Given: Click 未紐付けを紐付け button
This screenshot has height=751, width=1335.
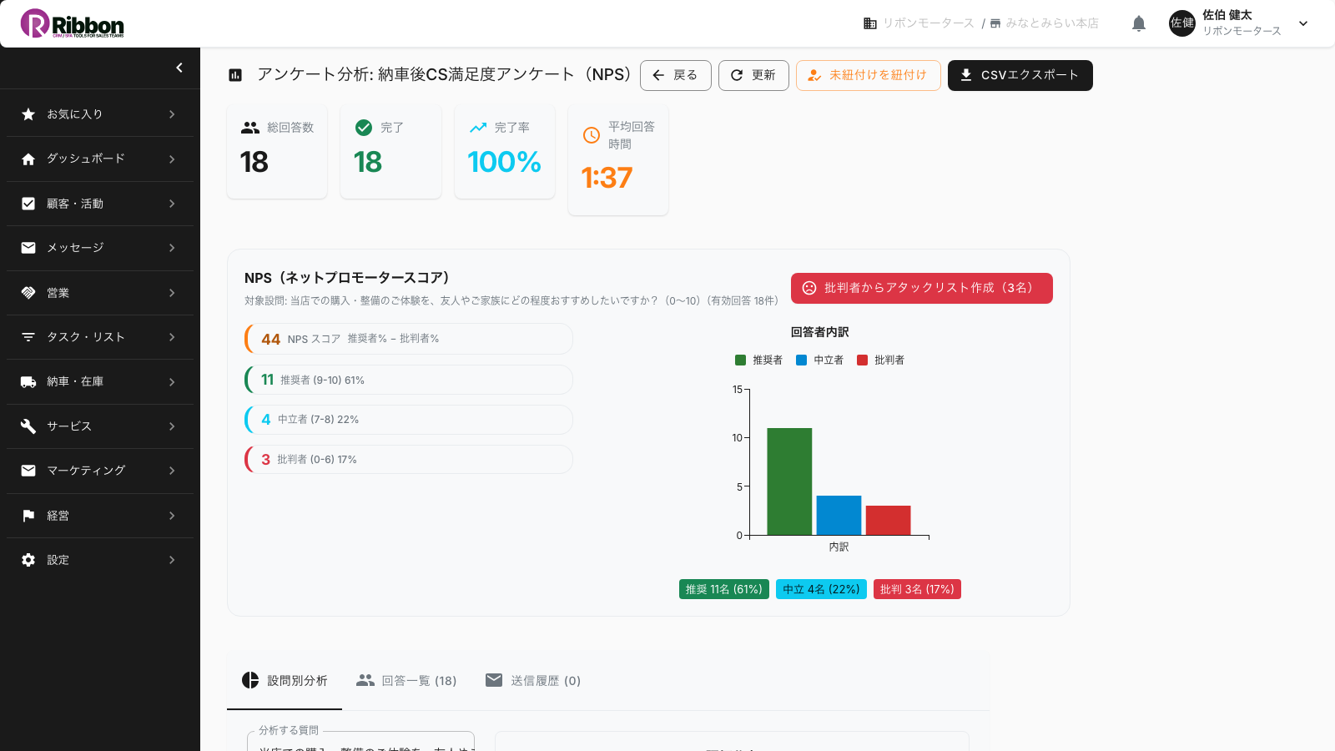Looking at the screenshot, I should 869,75.
